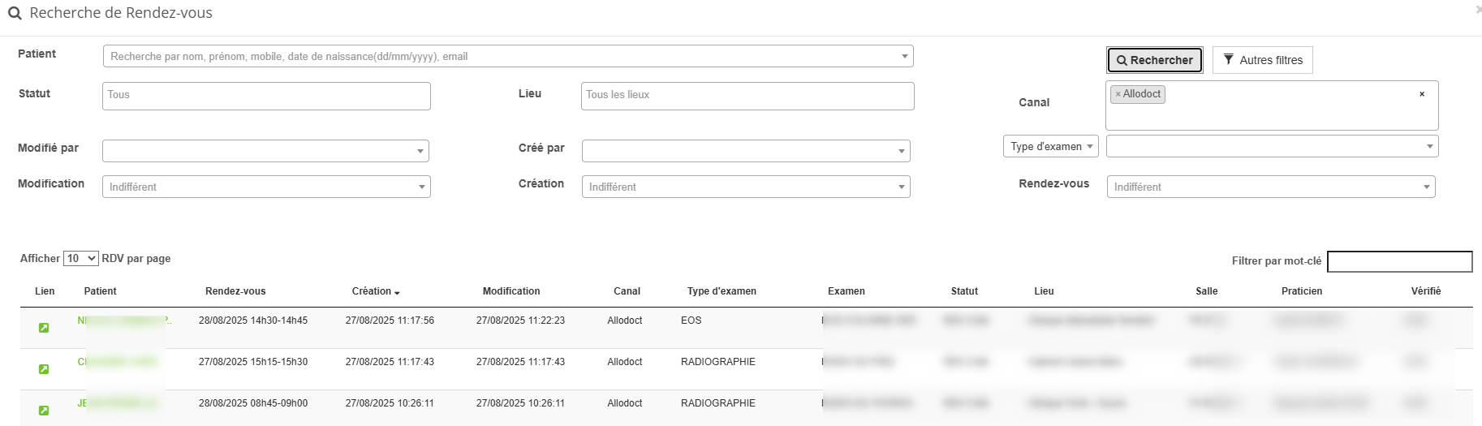This screenshot has height=426, width=1482.
Task: Open the Modification date dropdown
Action: (265, 187)
